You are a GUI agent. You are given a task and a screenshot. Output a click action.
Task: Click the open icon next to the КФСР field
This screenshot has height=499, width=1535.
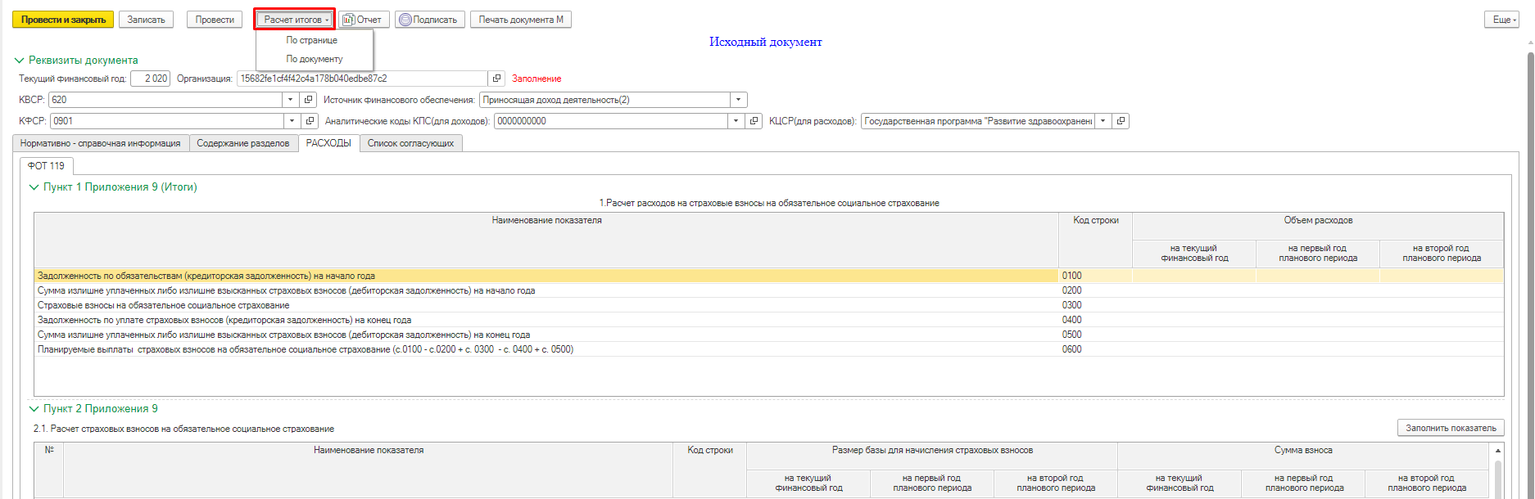310,121
